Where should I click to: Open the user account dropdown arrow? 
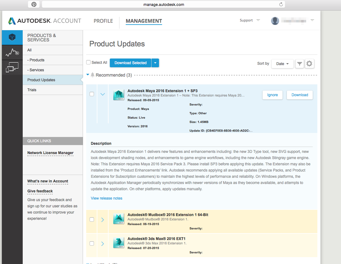point(312,20)
